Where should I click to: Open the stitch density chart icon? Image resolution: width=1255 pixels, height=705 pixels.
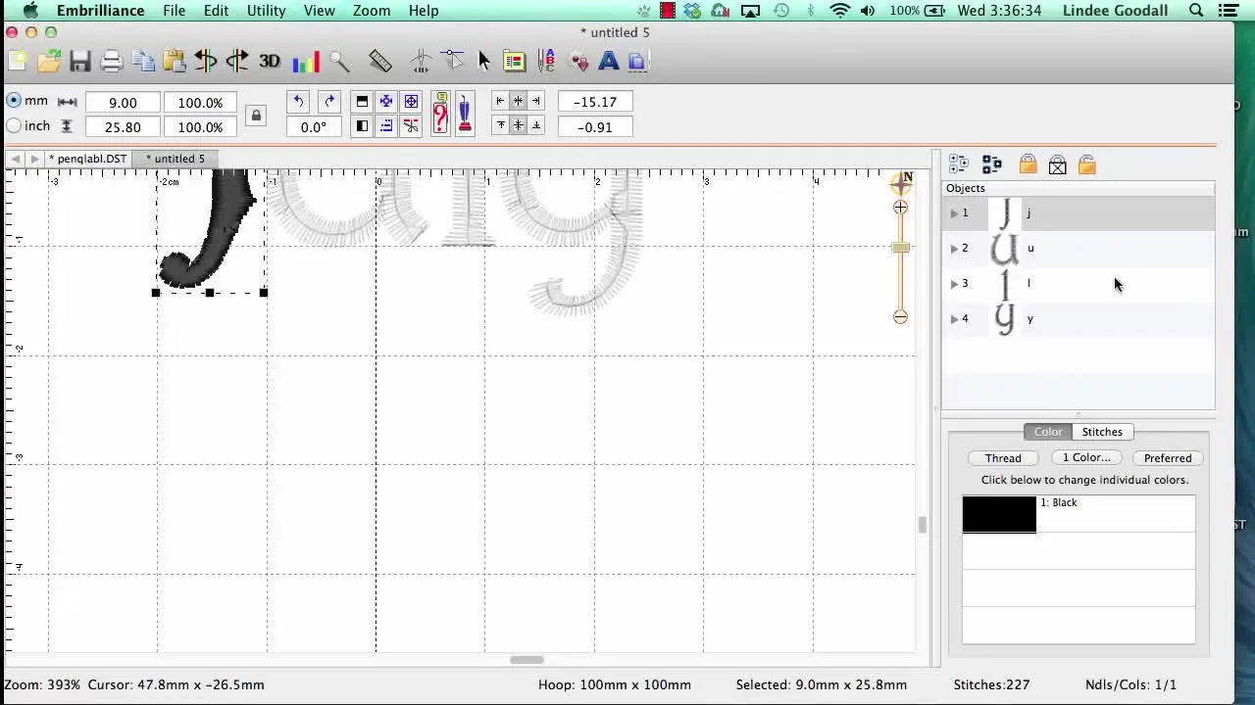tap(307, 61)
